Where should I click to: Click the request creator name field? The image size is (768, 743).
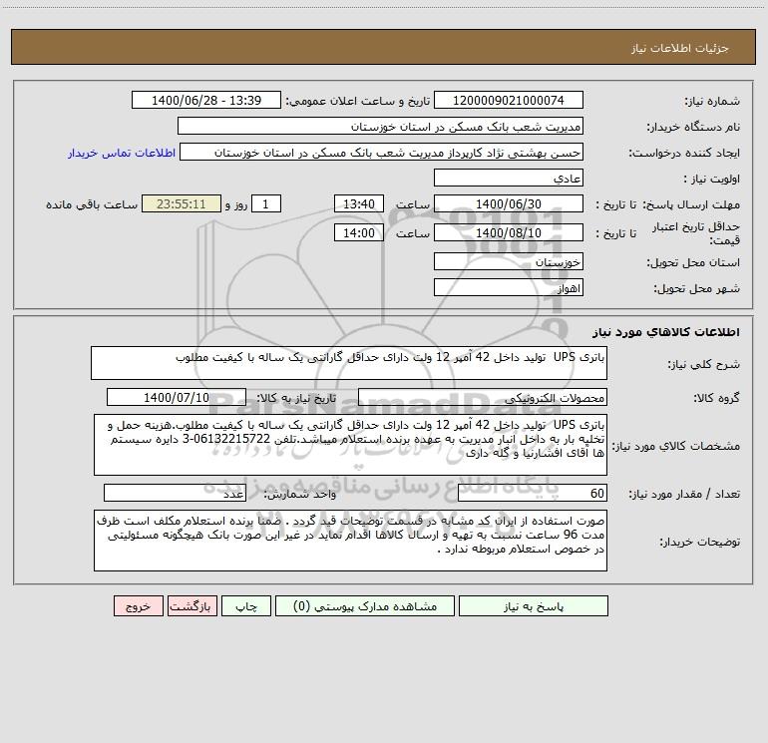(x=382, y=152)
